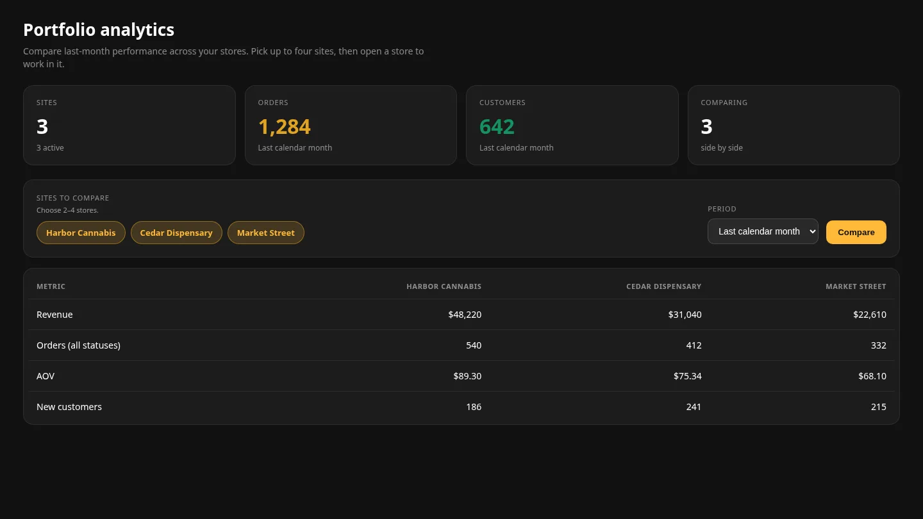Select the New customers row label
The image size is (923, 519).
[x=69, y=407]
